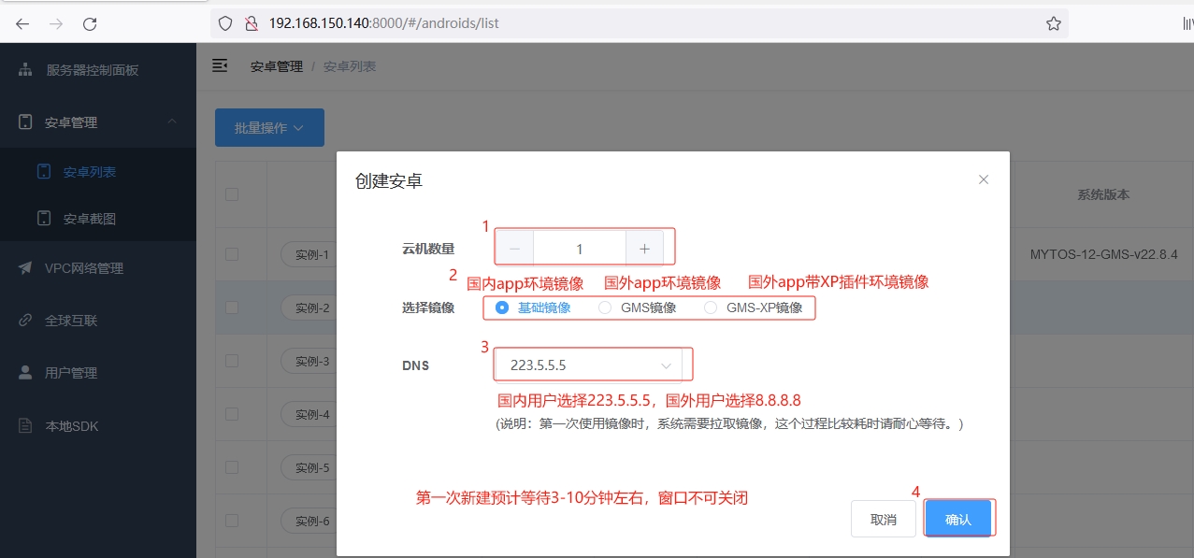
Task: Select the GMS镜像 radio option
Action: (x=605, y=308)
